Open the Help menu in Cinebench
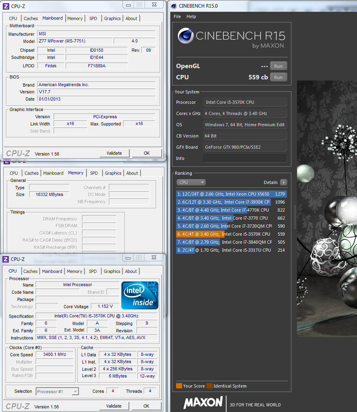The width and height of the screenshot is (357, 412). [191, 16]
